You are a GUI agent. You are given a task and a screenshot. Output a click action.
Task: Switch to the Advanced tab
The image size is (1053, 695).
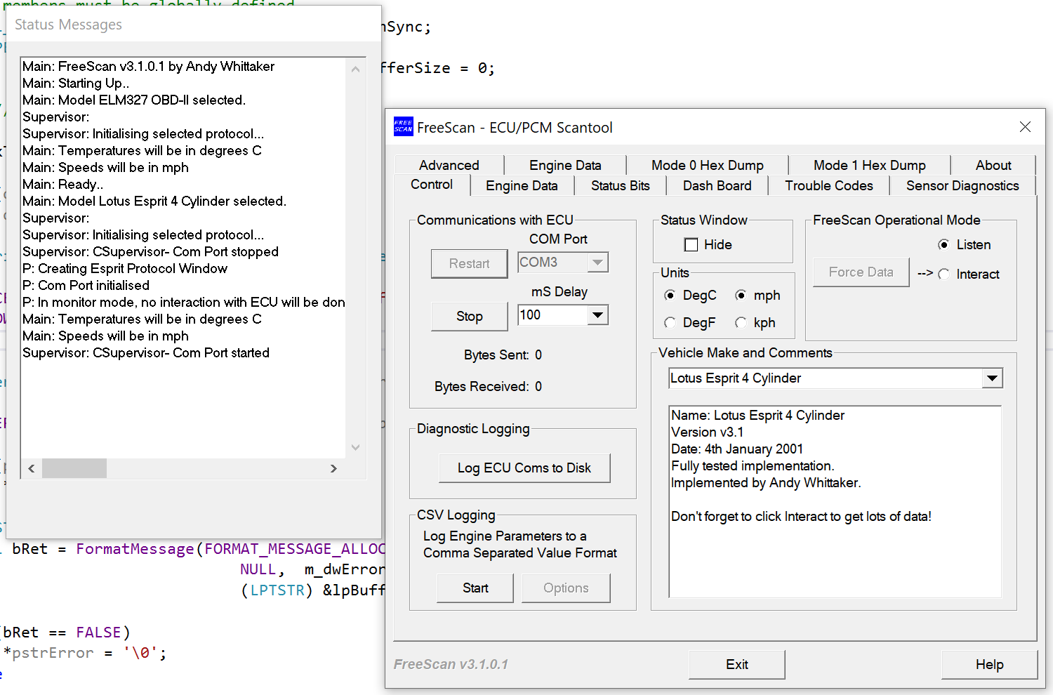449,165
